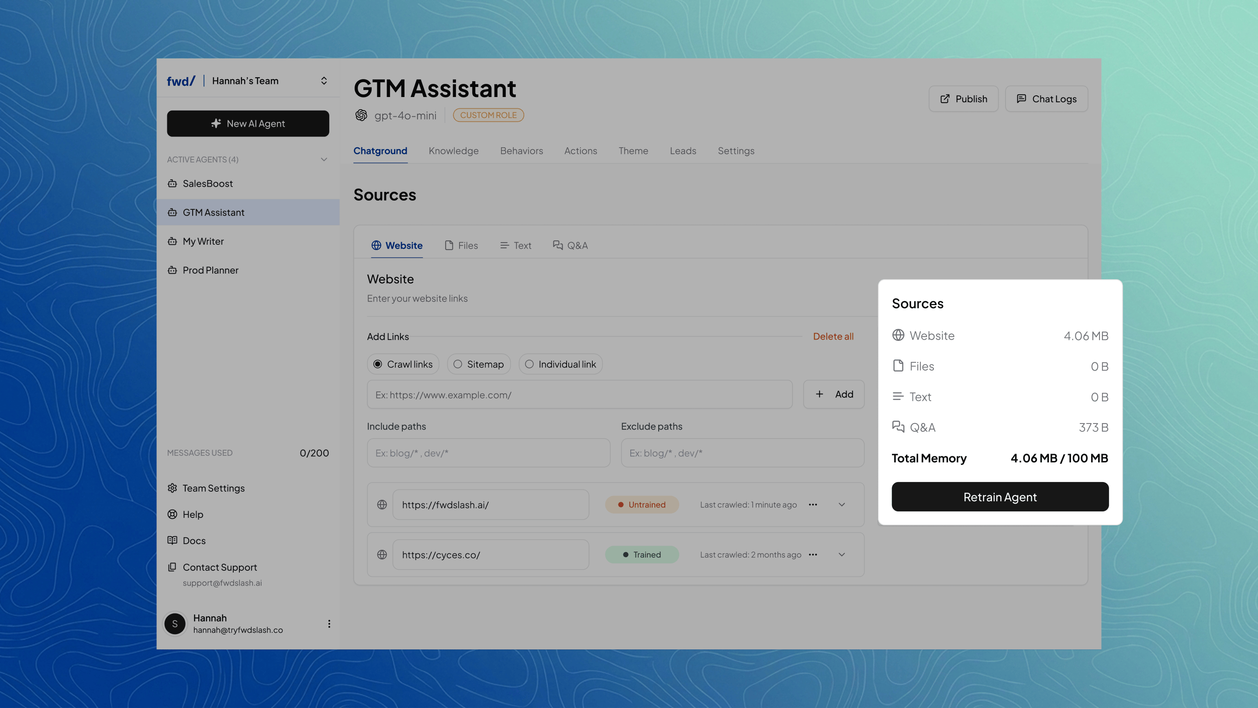The height and width of the screenshot is (708, 1258).
Task: Select the Website source tab
Action: [397, 246]
